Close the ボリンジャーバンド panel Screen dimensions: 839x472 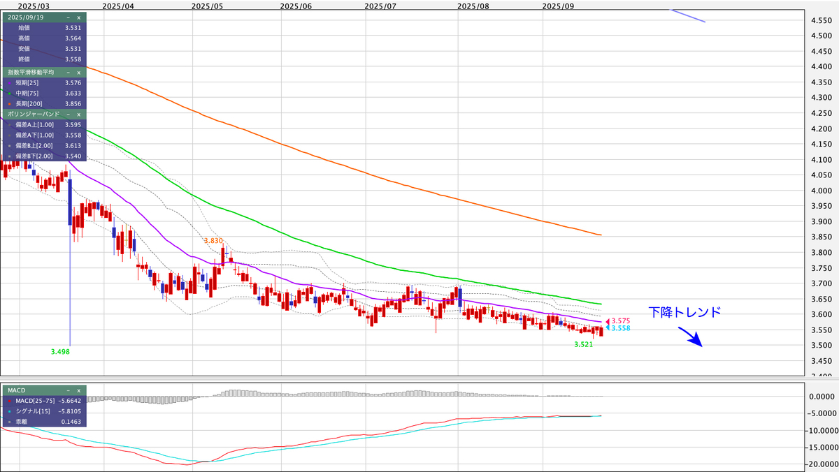[78, 113]
